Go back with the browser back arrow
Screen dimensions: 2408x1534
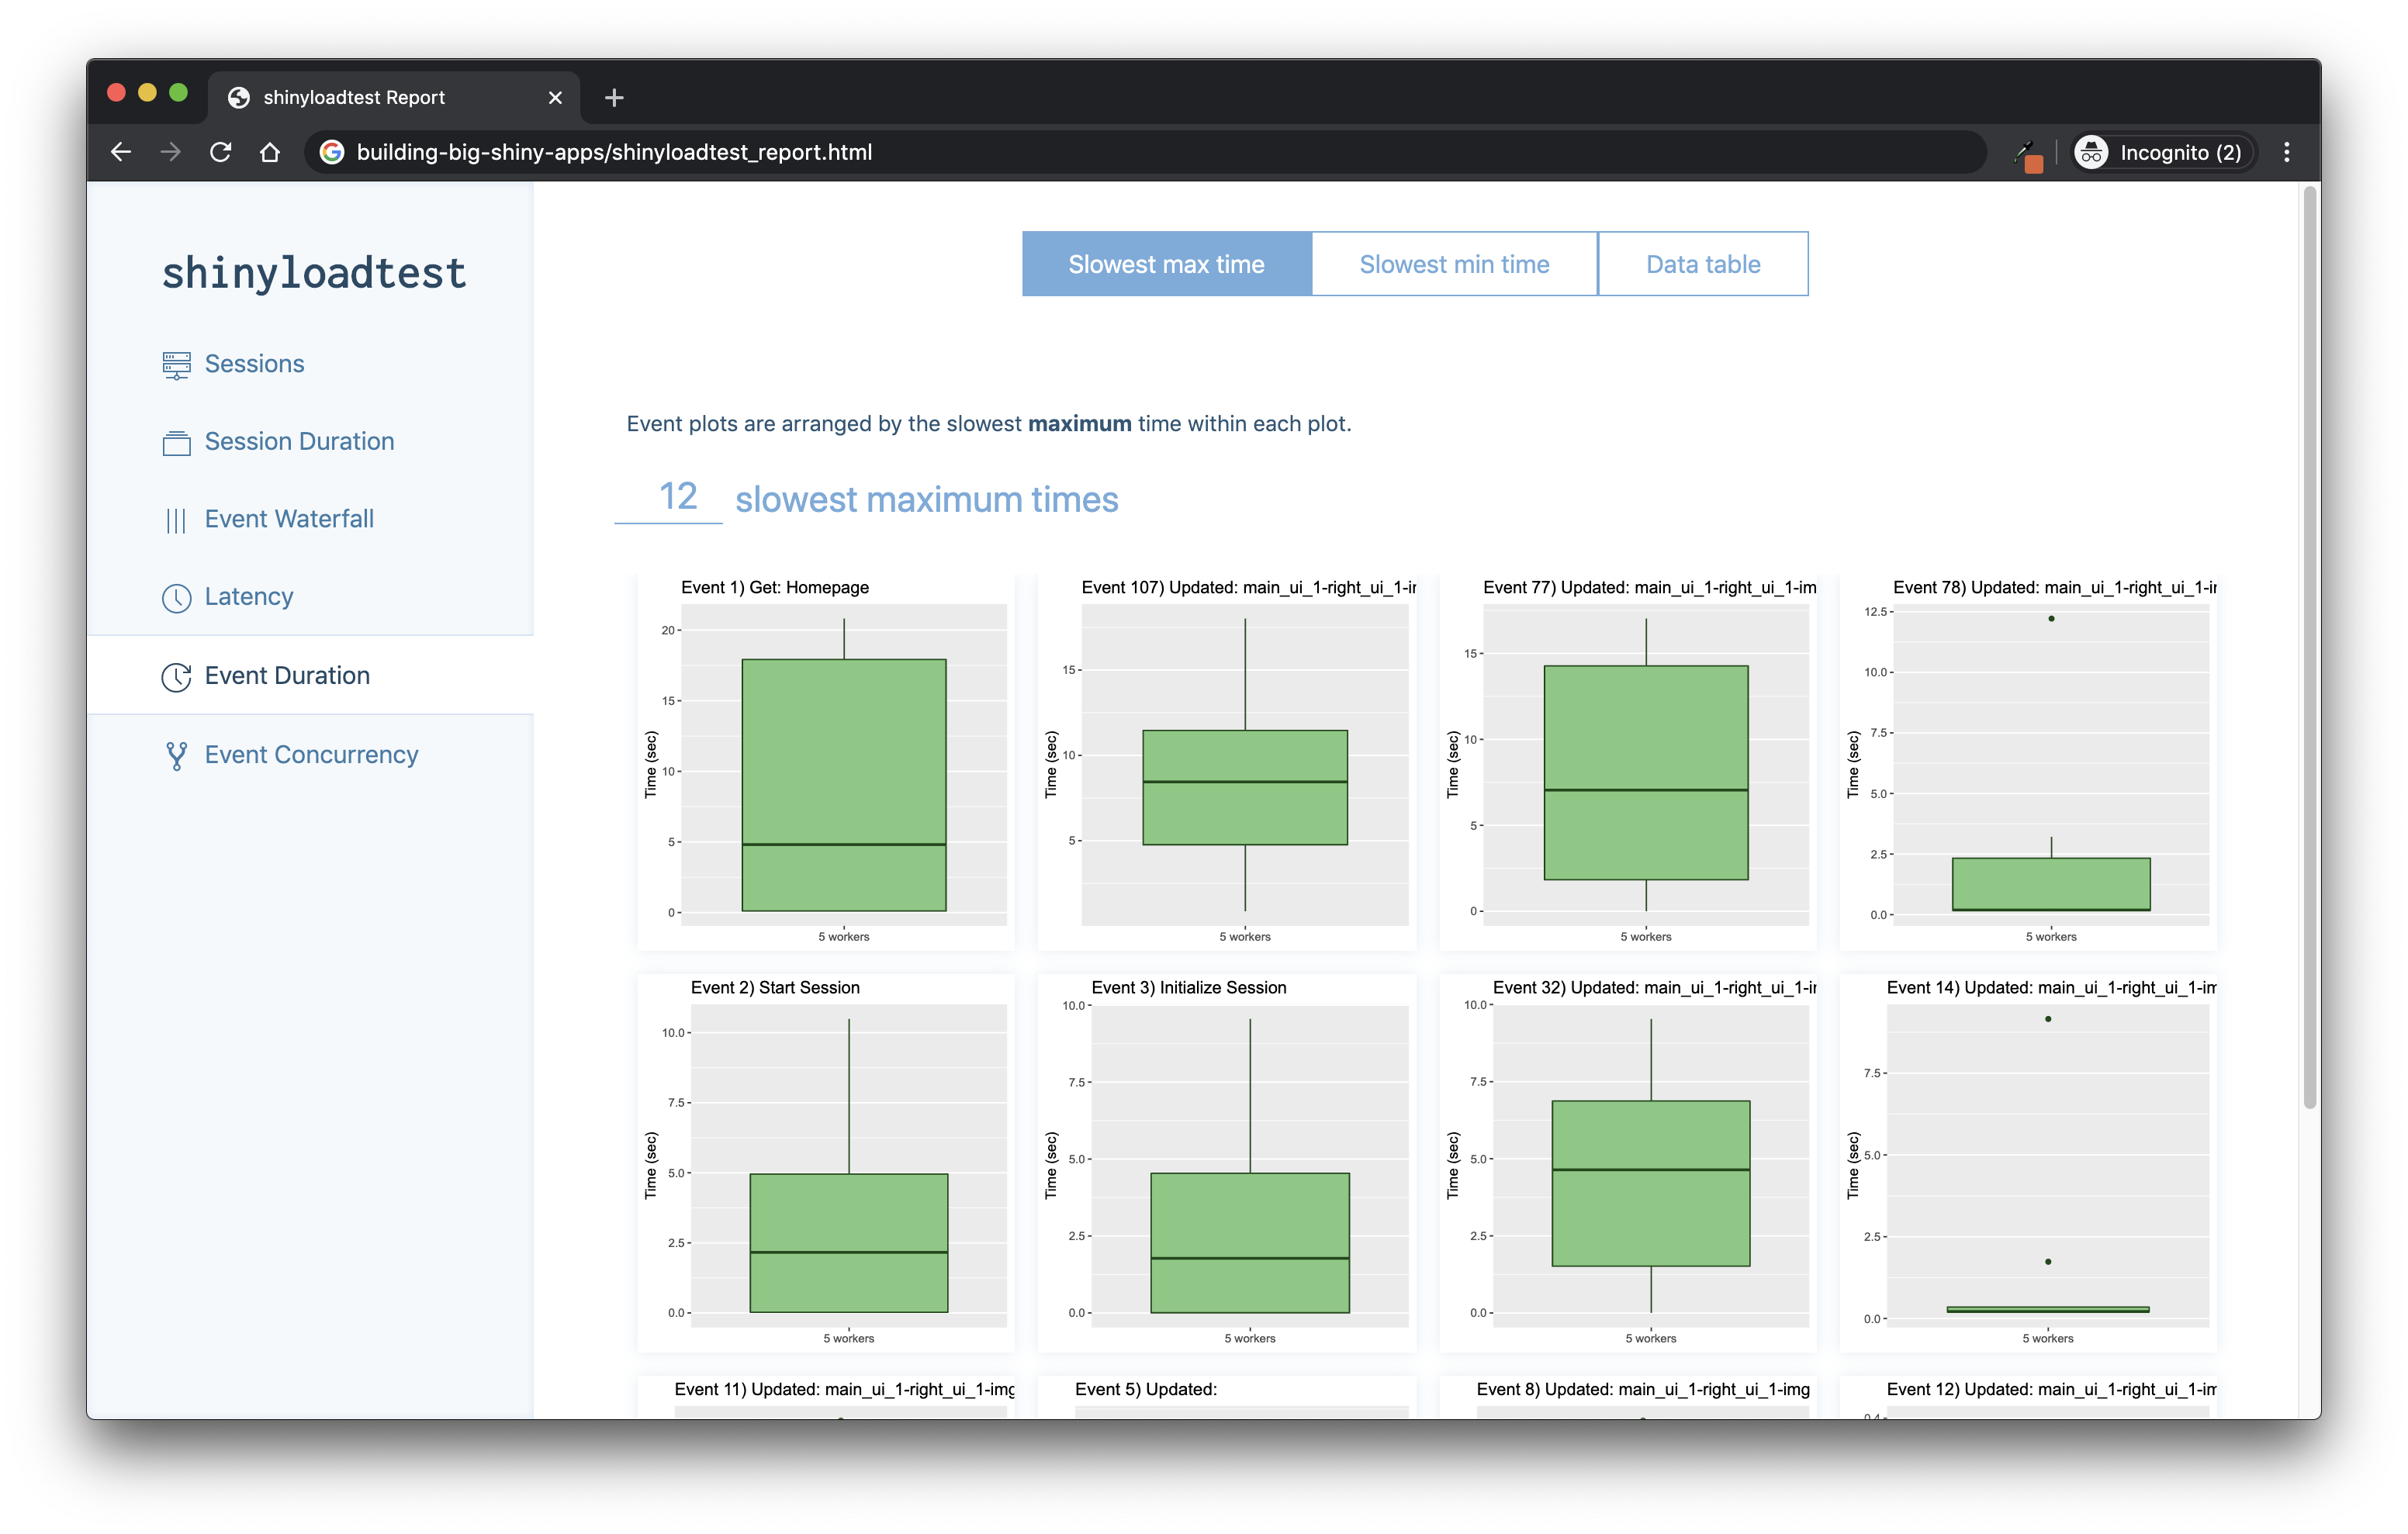point(121,152)
